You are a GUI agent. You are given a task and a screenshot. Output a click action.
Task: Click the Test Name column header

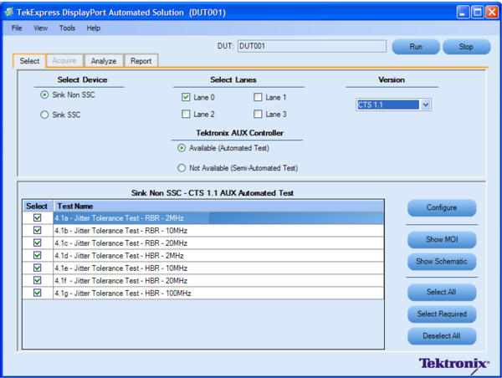(x=218, y=206)
